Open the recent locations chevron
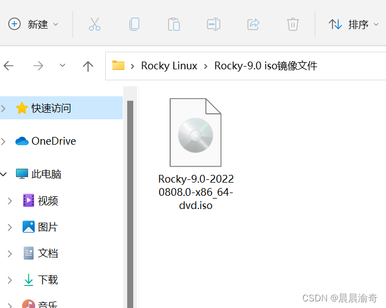This screenshot has width=386, height=308. tap(63, 65)
